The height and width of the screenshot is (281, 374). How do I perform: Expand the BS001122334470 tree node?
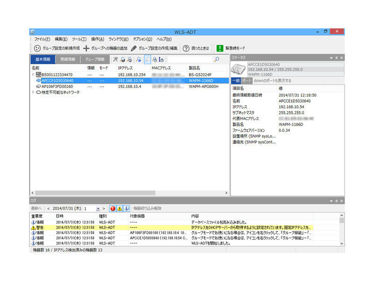click(x=33, y=74)
